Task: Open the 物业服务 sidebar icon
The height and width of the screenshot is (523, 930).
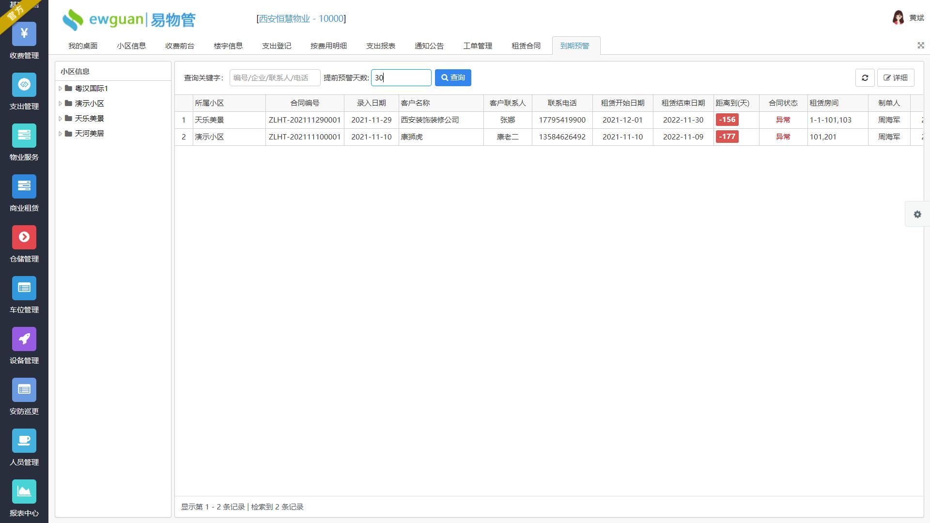Action: (x=24, y=136)
